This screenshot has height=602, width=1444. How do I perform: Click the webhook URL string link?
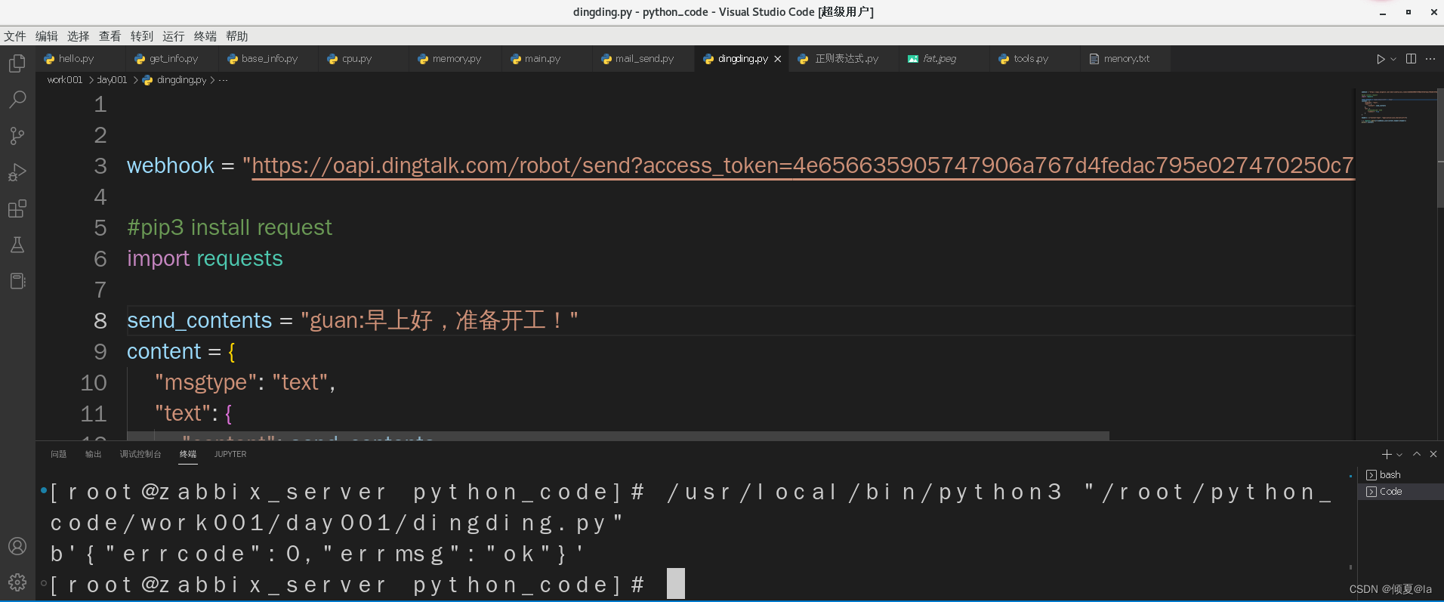tap(803, 165)
